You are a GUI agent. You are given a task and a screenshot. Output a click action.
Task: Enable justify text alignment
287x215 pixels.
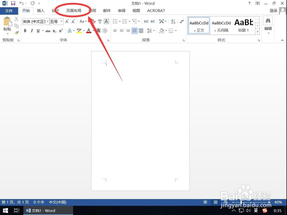pyautogui.click(x=134, y=31)
